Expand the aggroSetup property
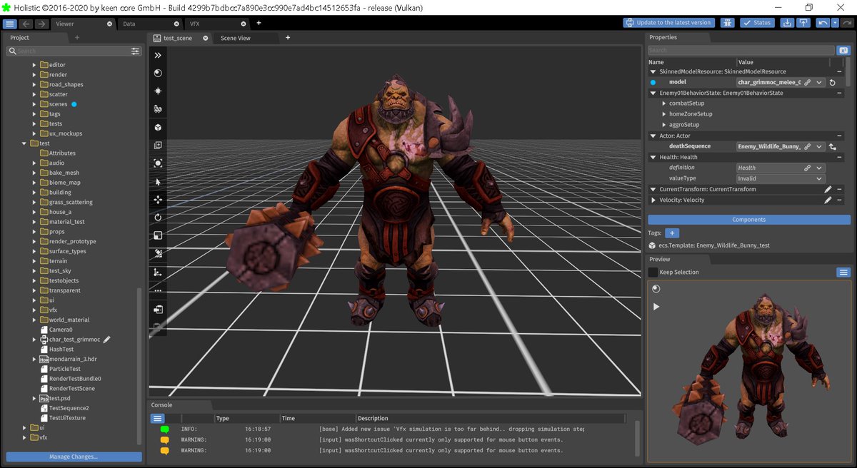This screenshot has height=468, width=857. (664, 125)
